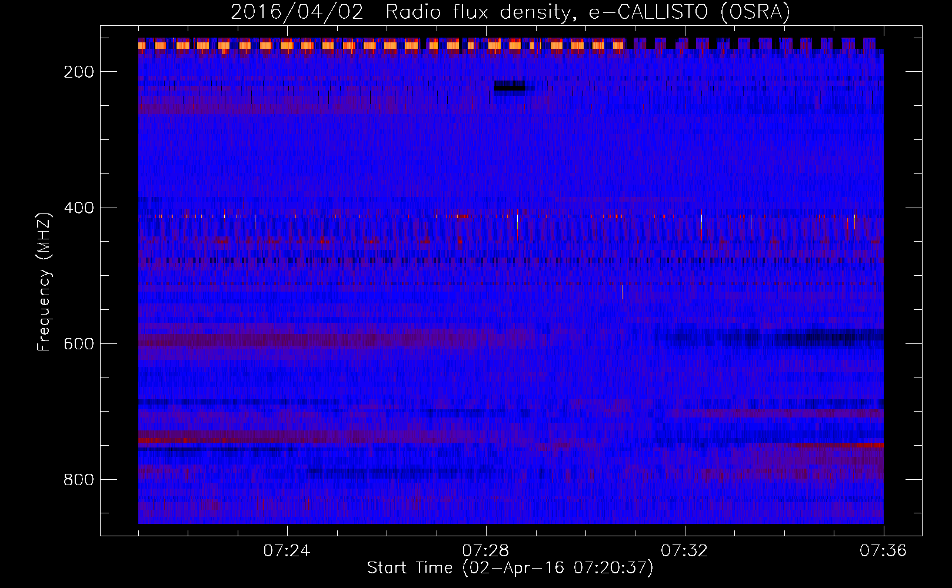Click the plot title 'Radio flux density, e-CALLISTO (OSRA)'
952x588 pixels.
588,12
